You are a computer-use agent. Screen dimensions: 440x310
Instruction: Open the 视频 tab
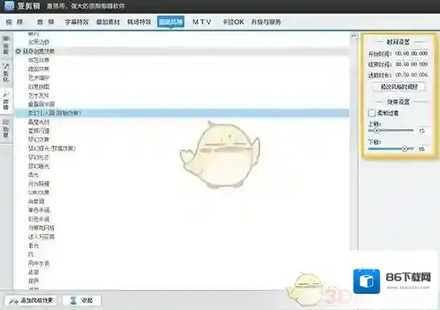point(15,22)
